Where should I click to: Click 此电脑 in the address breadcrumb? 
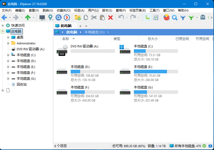72,32
